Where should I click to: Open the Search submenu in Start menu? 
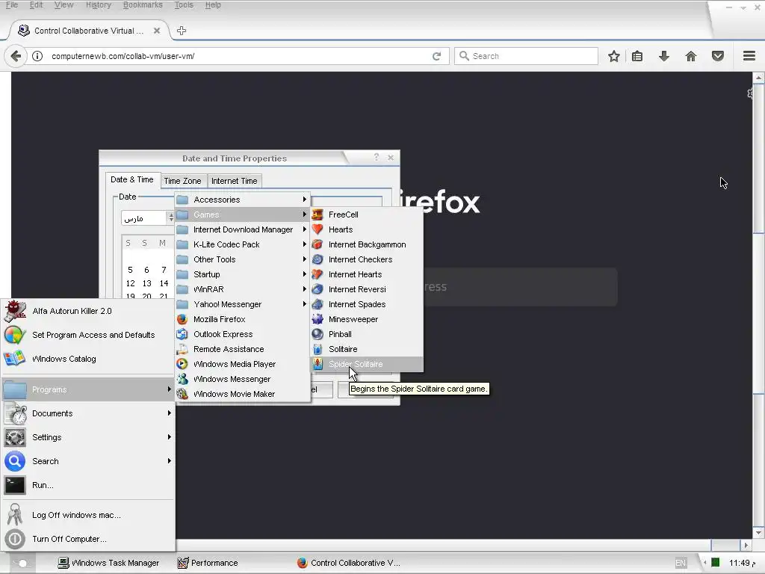(88, 461)
